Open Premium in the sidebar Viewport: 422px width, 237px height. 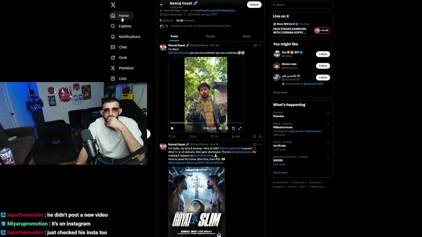[122, 68]
